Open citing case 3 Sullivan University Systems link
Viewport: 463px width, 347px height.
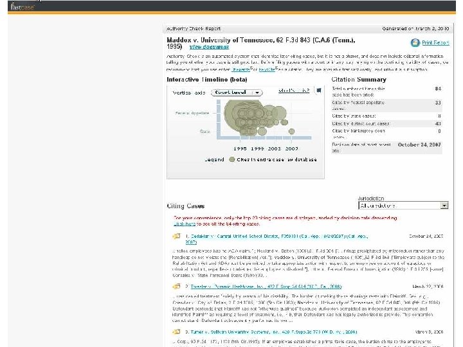[x=274, y=332]
